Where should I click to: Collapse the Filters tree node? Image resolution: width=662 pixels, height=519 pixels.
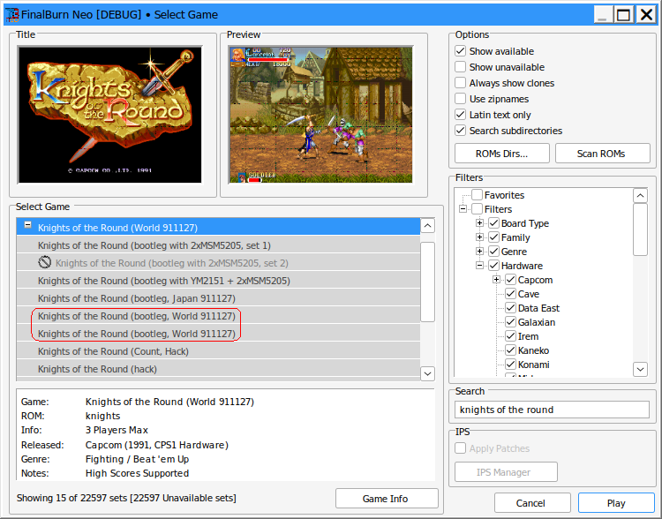pos(463,209)
